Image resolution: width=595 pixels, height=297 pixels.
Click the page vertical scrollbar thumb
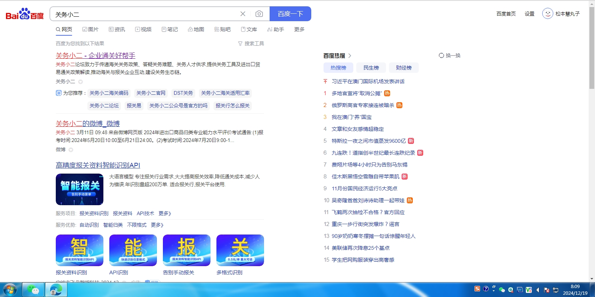(592, 48)
